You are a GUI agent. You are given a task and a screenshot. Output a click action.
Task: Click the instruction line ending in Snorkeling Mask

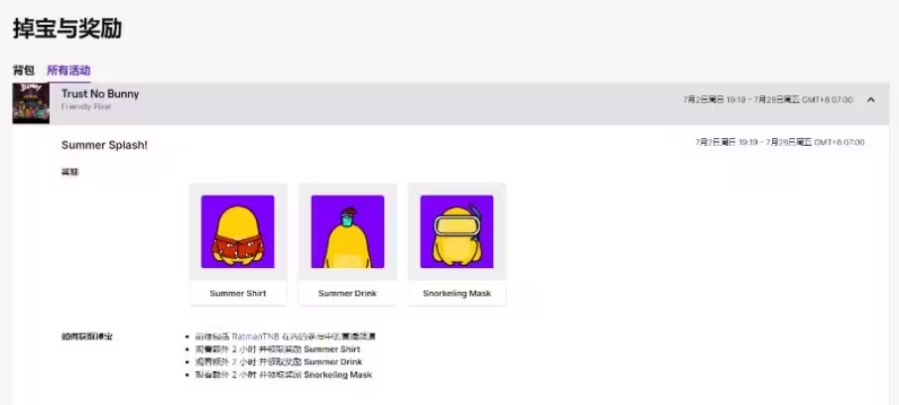(x=283, y=375)
